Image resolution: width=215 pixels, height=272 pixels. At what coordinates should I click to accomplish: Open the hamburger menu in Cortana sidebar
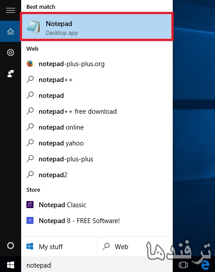[11, 11]
